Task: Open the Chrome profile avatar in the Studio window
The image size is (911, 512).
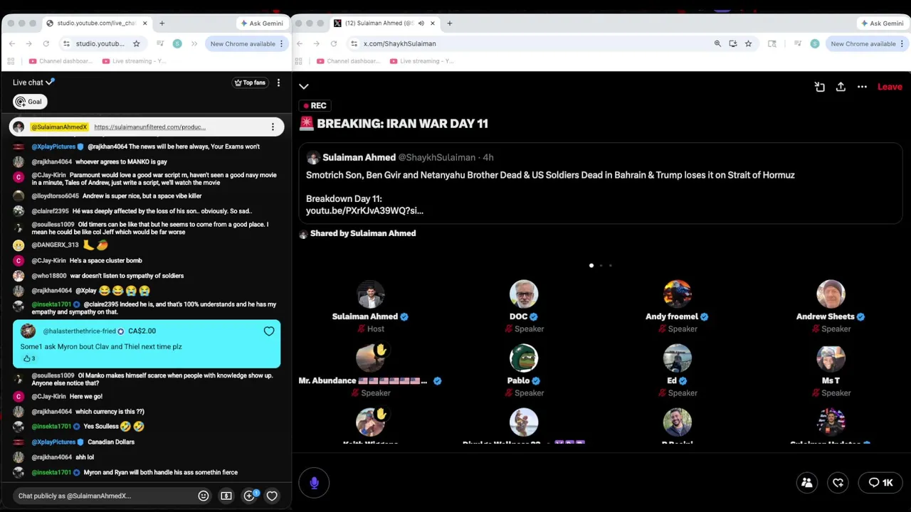Action: coord(177,43)
